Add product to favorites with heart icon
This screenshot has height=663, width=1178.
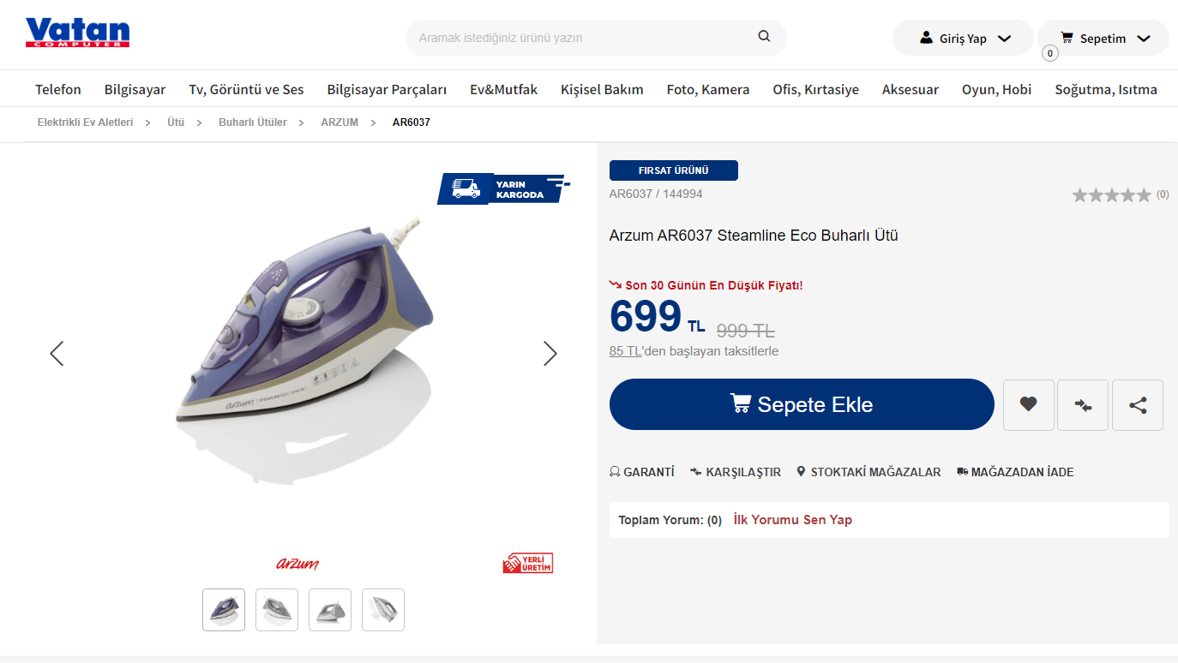1028,405
